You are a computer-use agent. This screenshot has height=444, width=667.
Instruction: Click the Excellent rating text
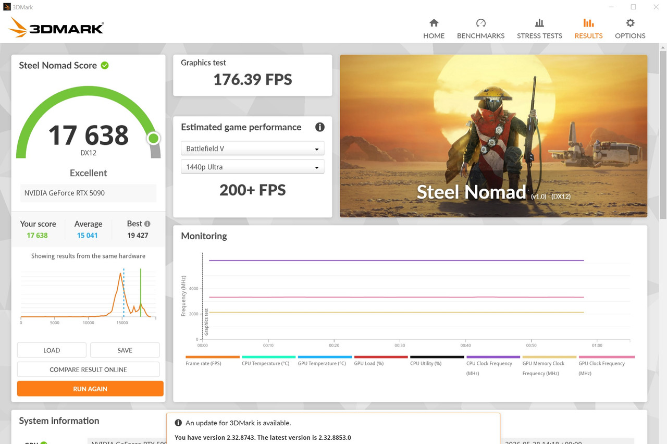[88, 173]
